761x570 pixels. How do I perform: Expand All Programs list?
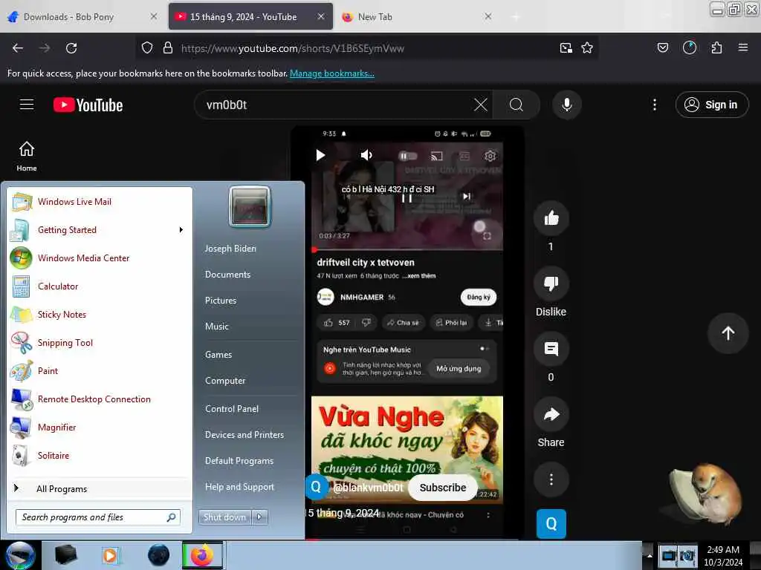100,488
